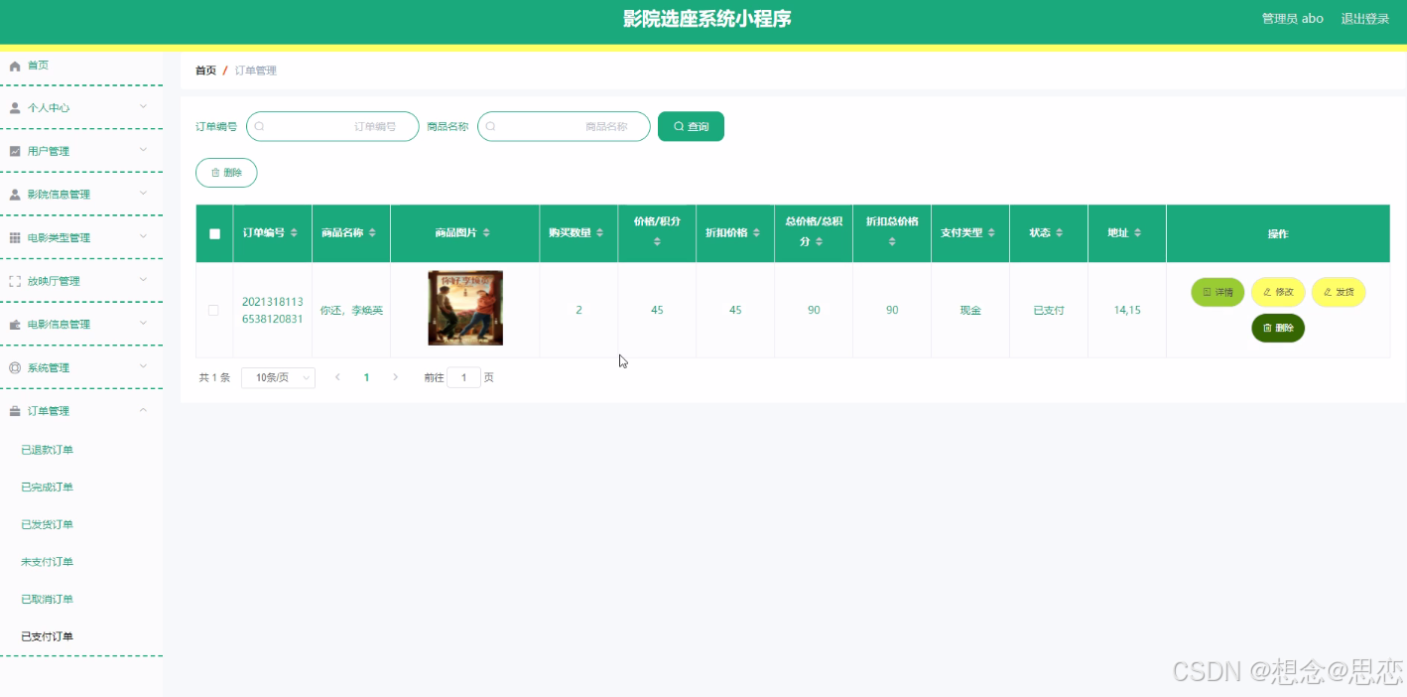Click the 详情 button in order row

point(1217,292)
